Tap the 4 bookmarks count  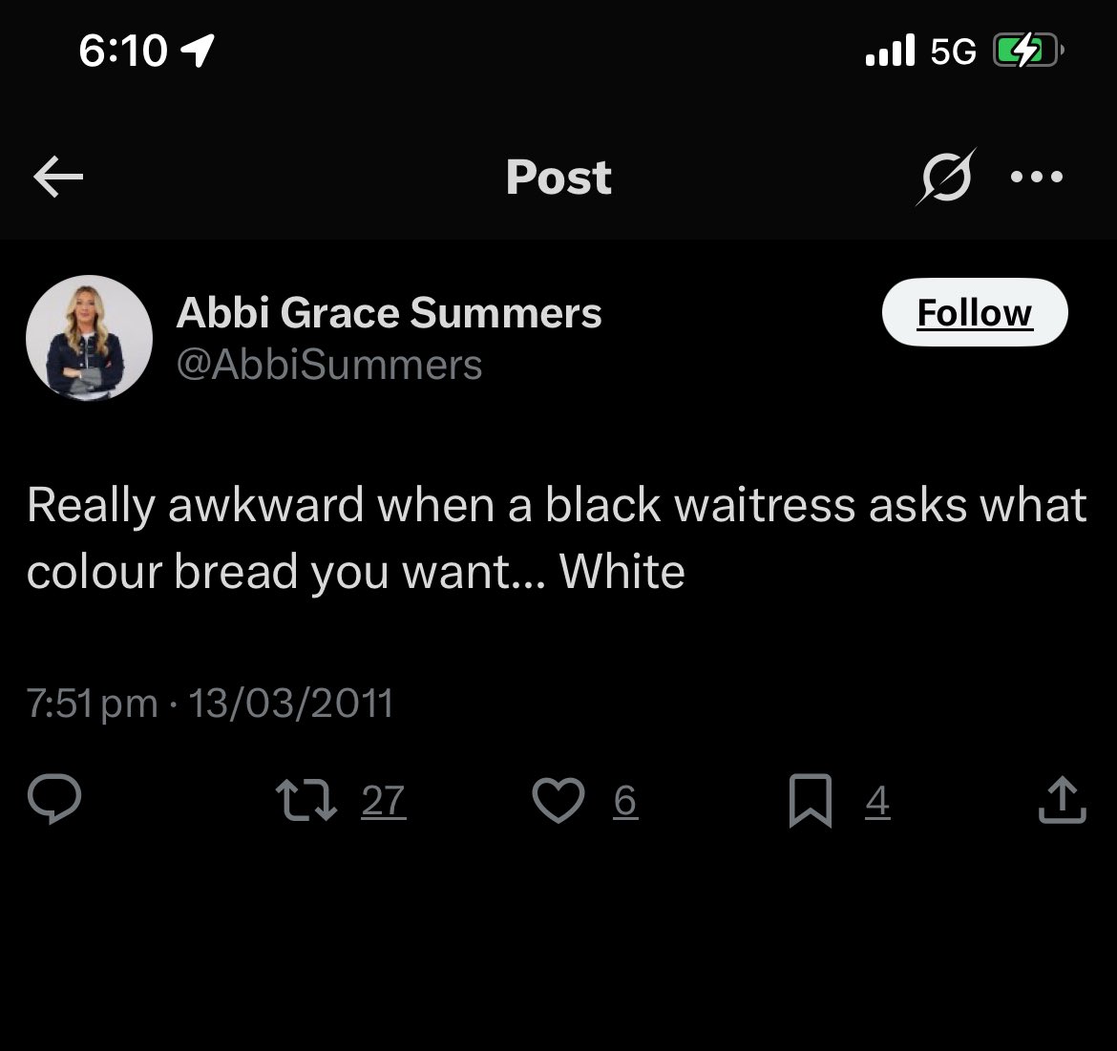877,800
